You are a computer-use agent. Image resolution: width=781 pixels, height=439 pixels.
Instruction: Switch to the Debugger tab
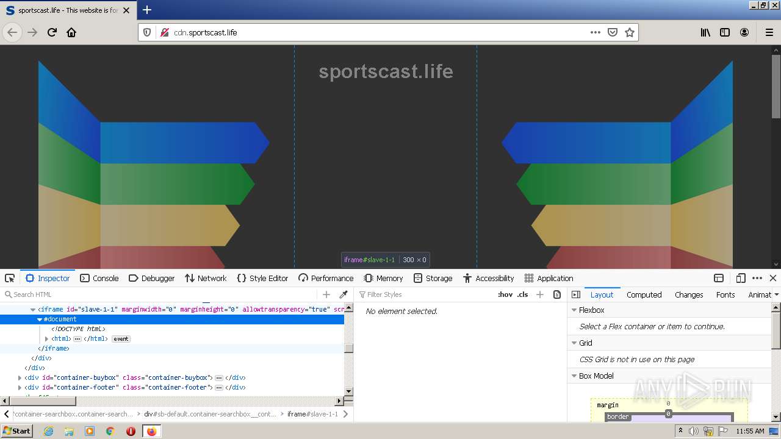click(152, 278)
